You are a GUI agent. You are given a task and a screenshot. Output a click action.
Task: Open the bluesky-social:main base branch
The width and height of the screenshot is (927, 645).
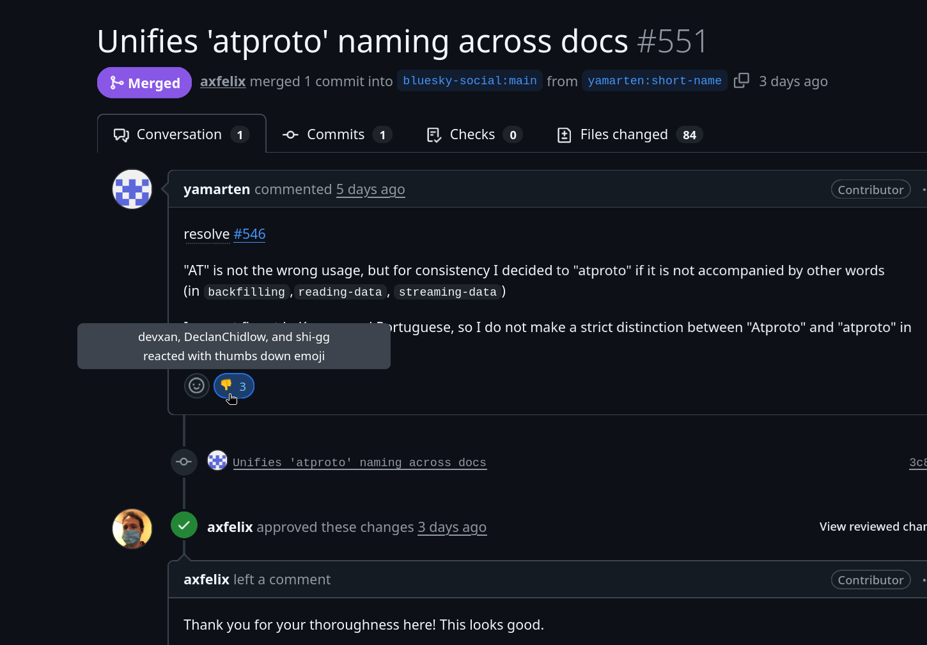[x=469, y=81]
